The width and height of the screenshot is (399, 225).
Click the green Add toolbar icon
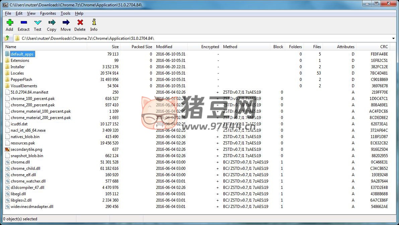[9, 23]
